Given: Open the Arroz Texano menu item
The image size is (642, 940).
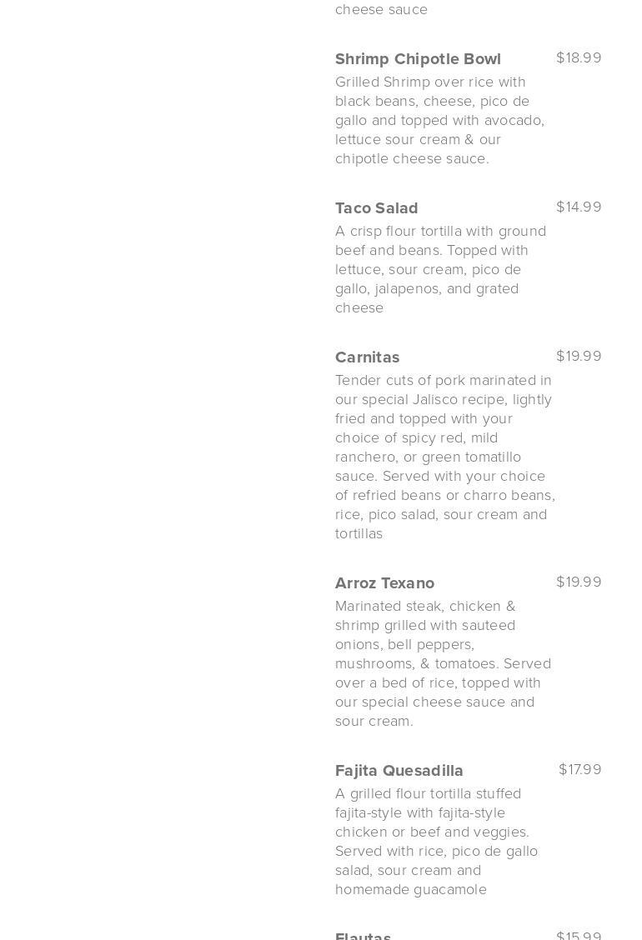Looking at the screenshot, I should (384, 583).
